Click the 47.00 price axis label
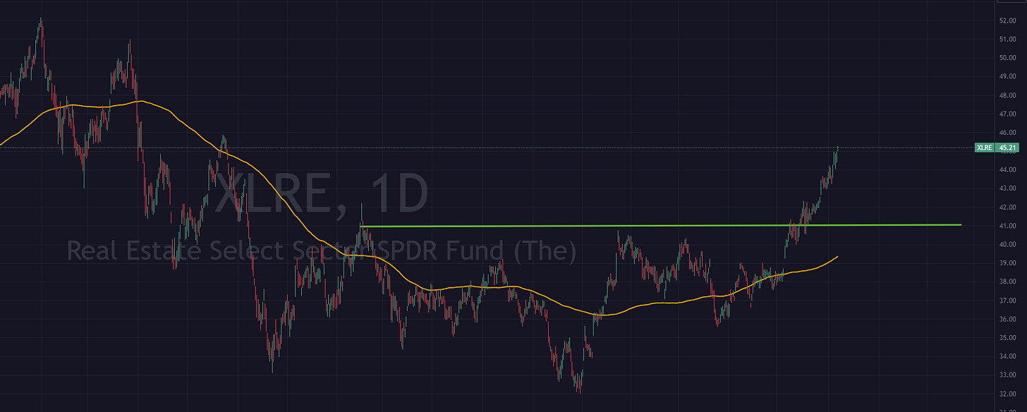This screenshot has width=1027, height=412. pyautogui.click(x=1007, y=114)
